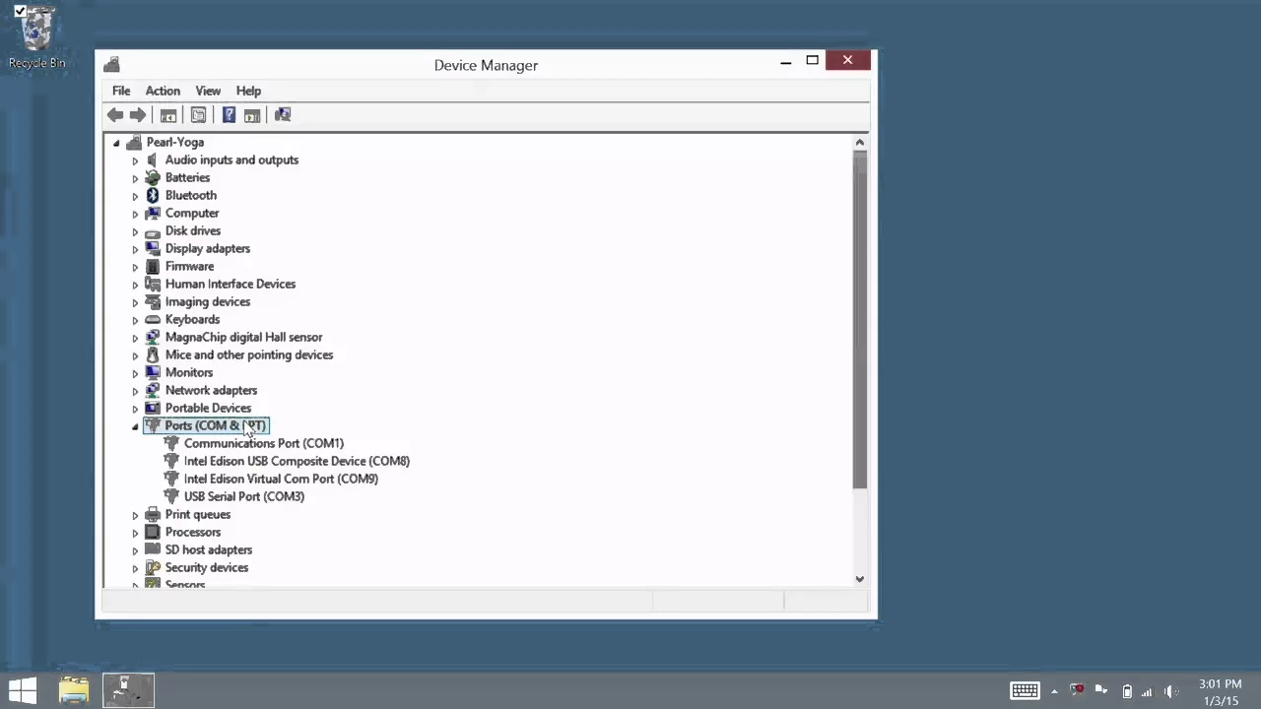Collapse the Pearl-Yoga root node
The width and height of the screenshot is (1261, 709).
point(116,143)
